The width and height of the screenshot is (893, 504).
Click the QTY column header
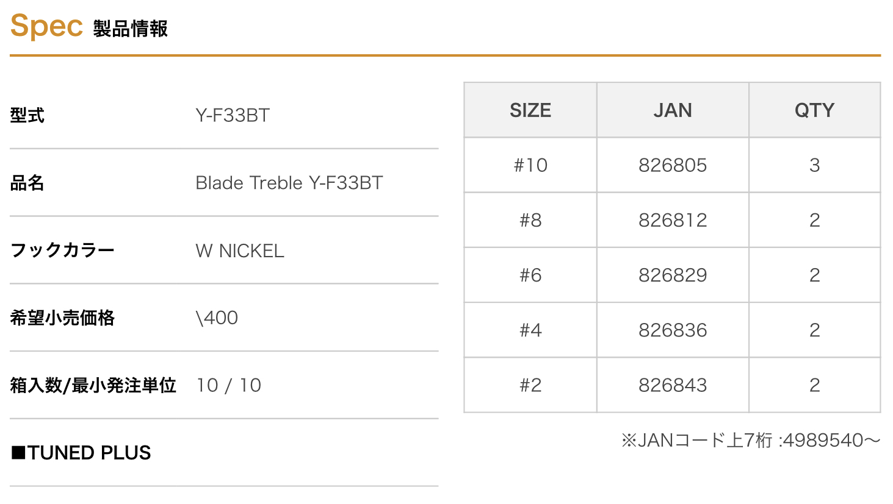(814, 110)
